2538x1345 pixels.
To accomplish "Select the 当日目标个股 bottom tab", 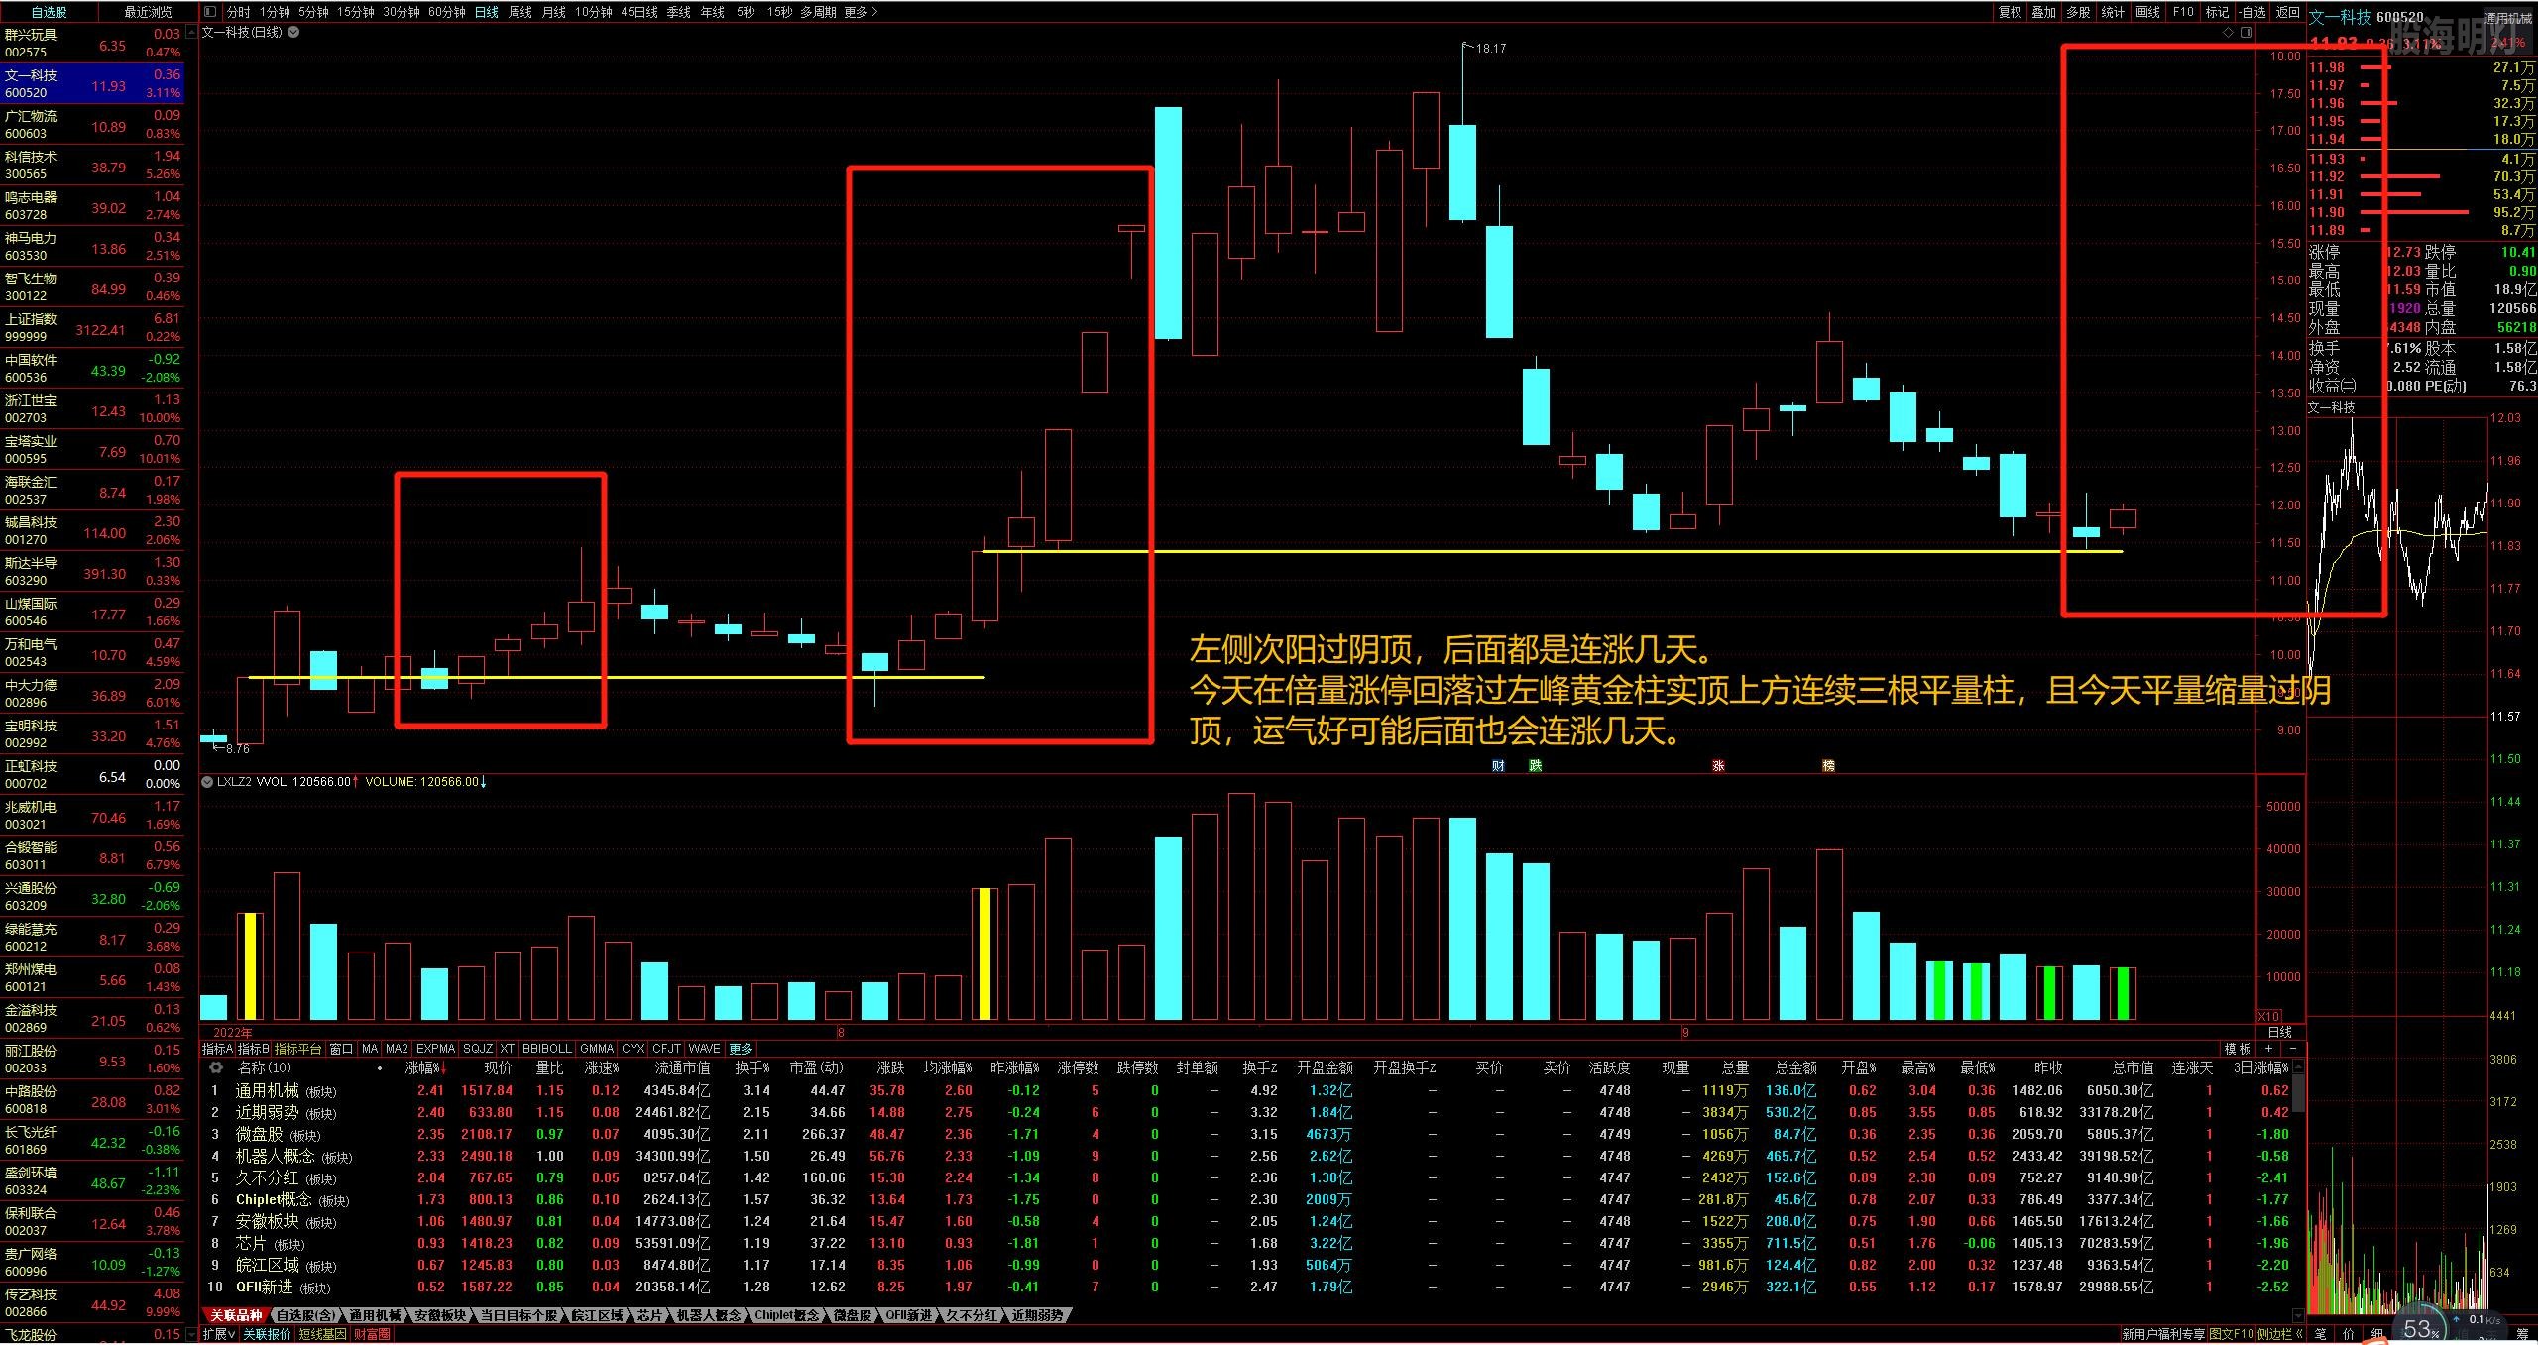I will coord(519,1315).
